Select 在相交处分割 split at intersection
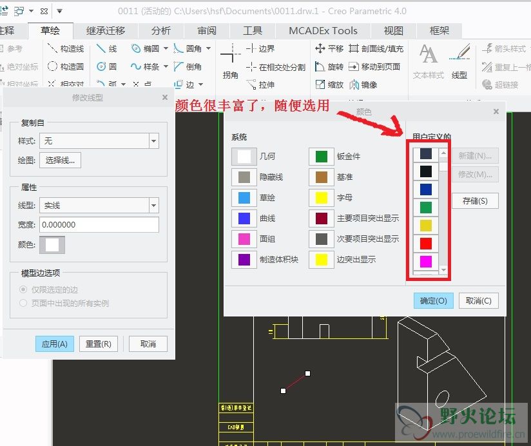Screen dimensions: 531x446 (276, 67)
